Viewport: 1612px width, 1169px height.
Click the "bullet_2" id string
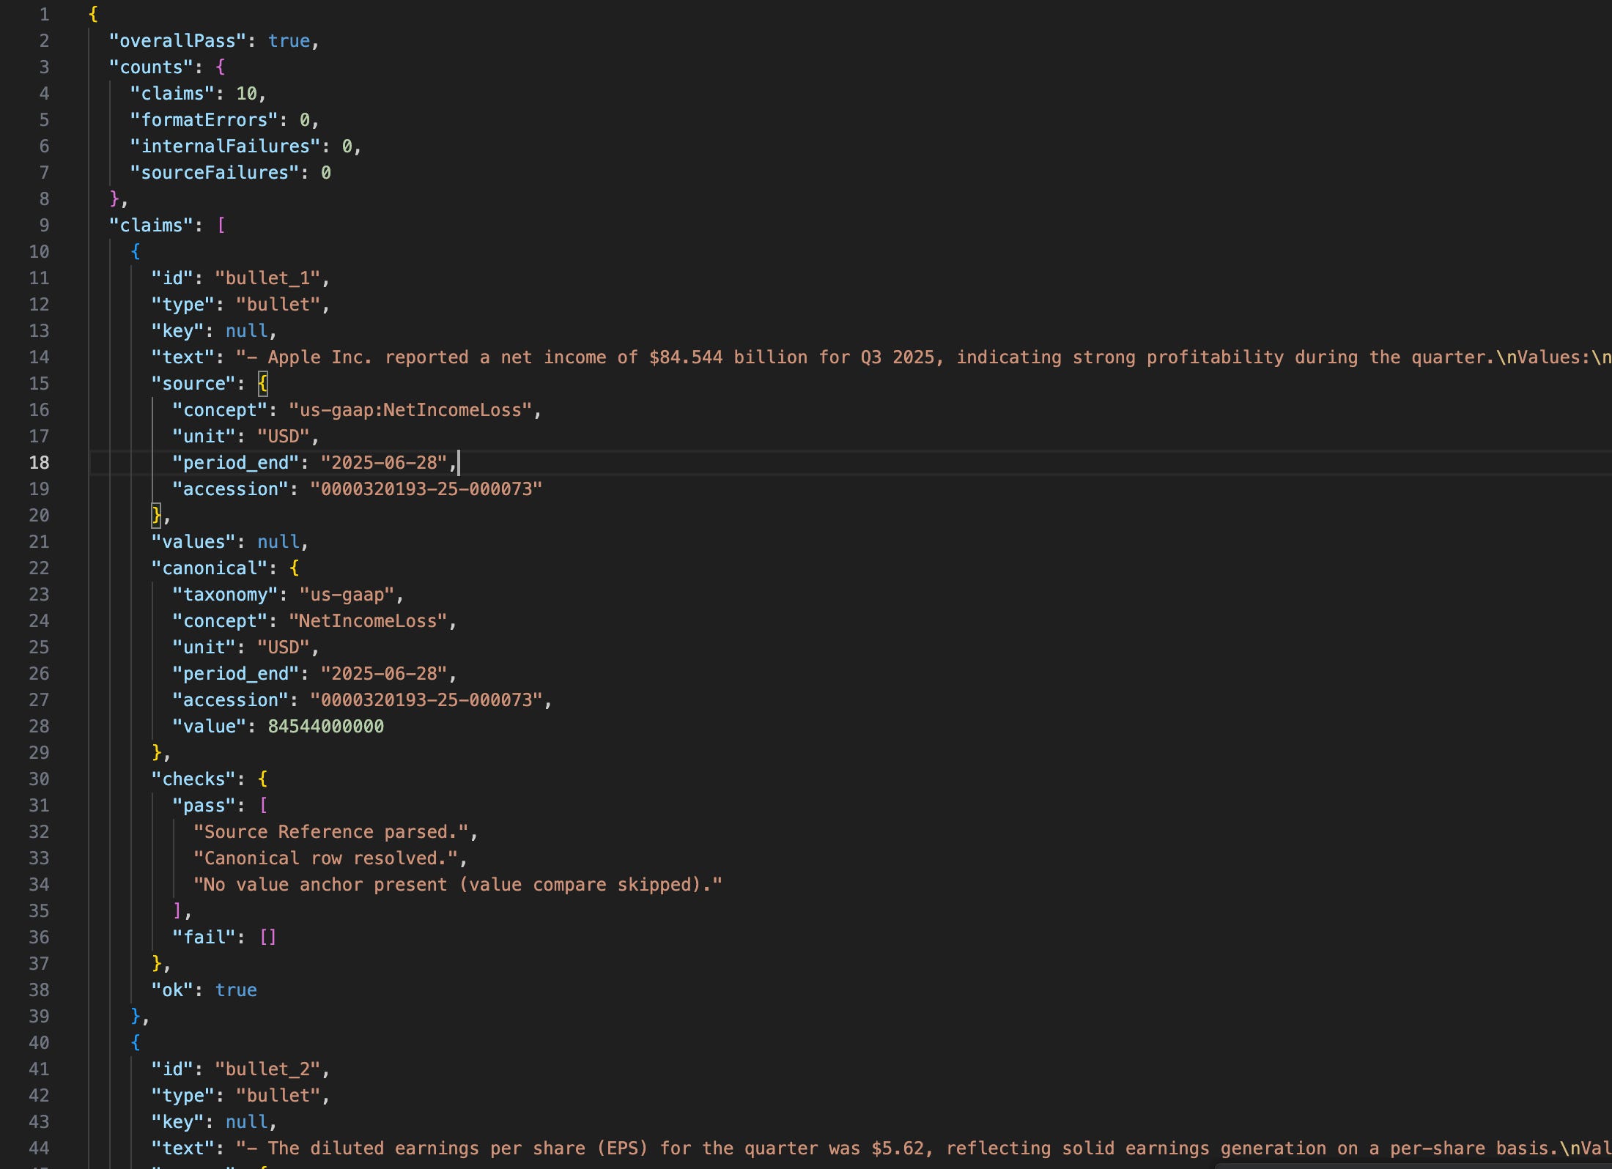pos(268,1069)
